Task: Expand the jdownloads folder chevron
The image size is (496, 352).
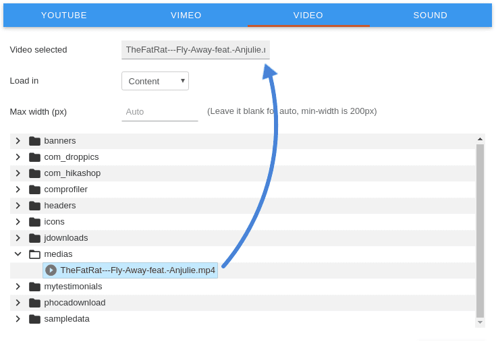Action: pyautogui.click(x=18, y=238)
